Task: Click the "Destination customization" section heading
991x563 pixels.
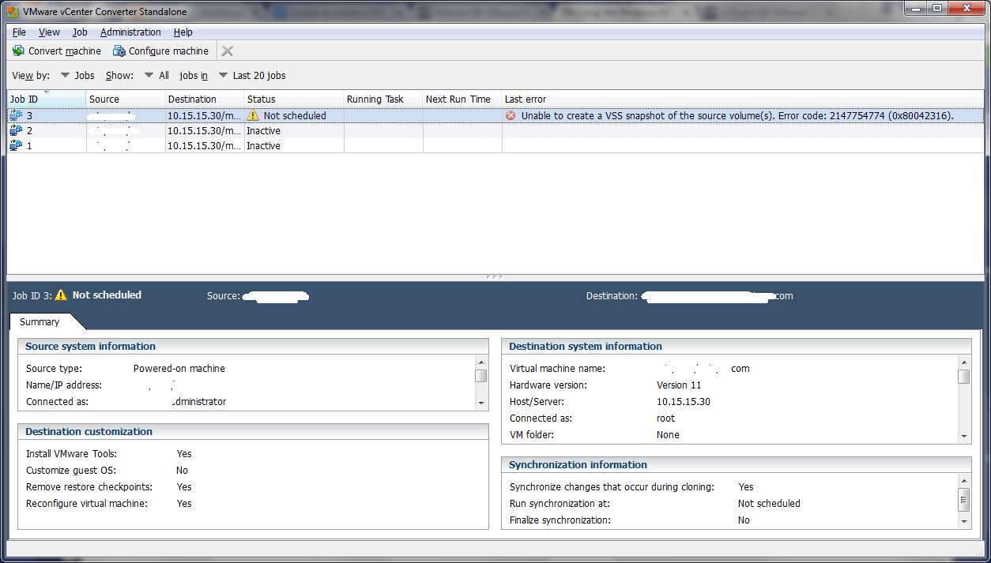Action: pyautogui.click(x=89, y=432)
